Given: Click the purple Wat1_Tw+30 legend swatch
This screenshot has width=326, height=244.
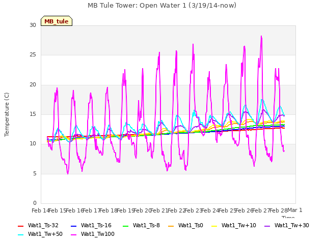Looking at the screenshot, I should tap(267, 226).
